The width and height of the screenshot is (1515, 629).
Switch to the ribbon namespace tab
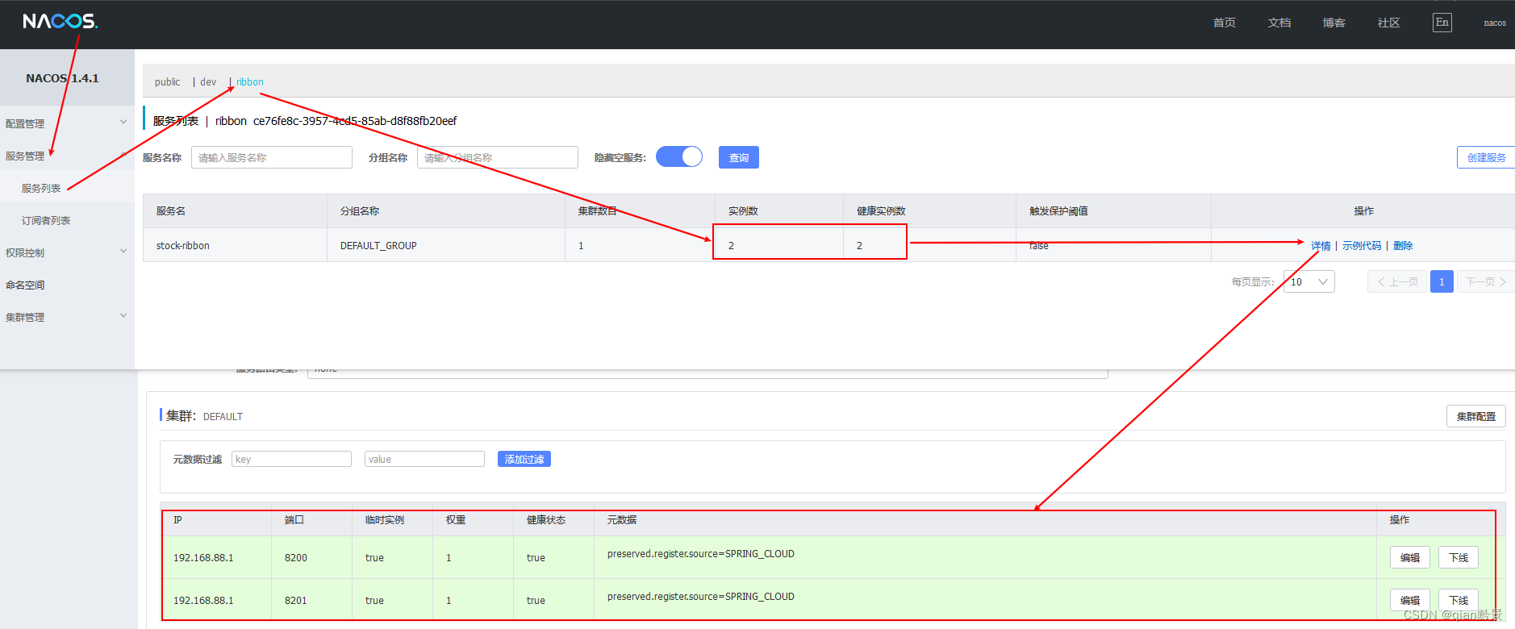click(250, 82)
